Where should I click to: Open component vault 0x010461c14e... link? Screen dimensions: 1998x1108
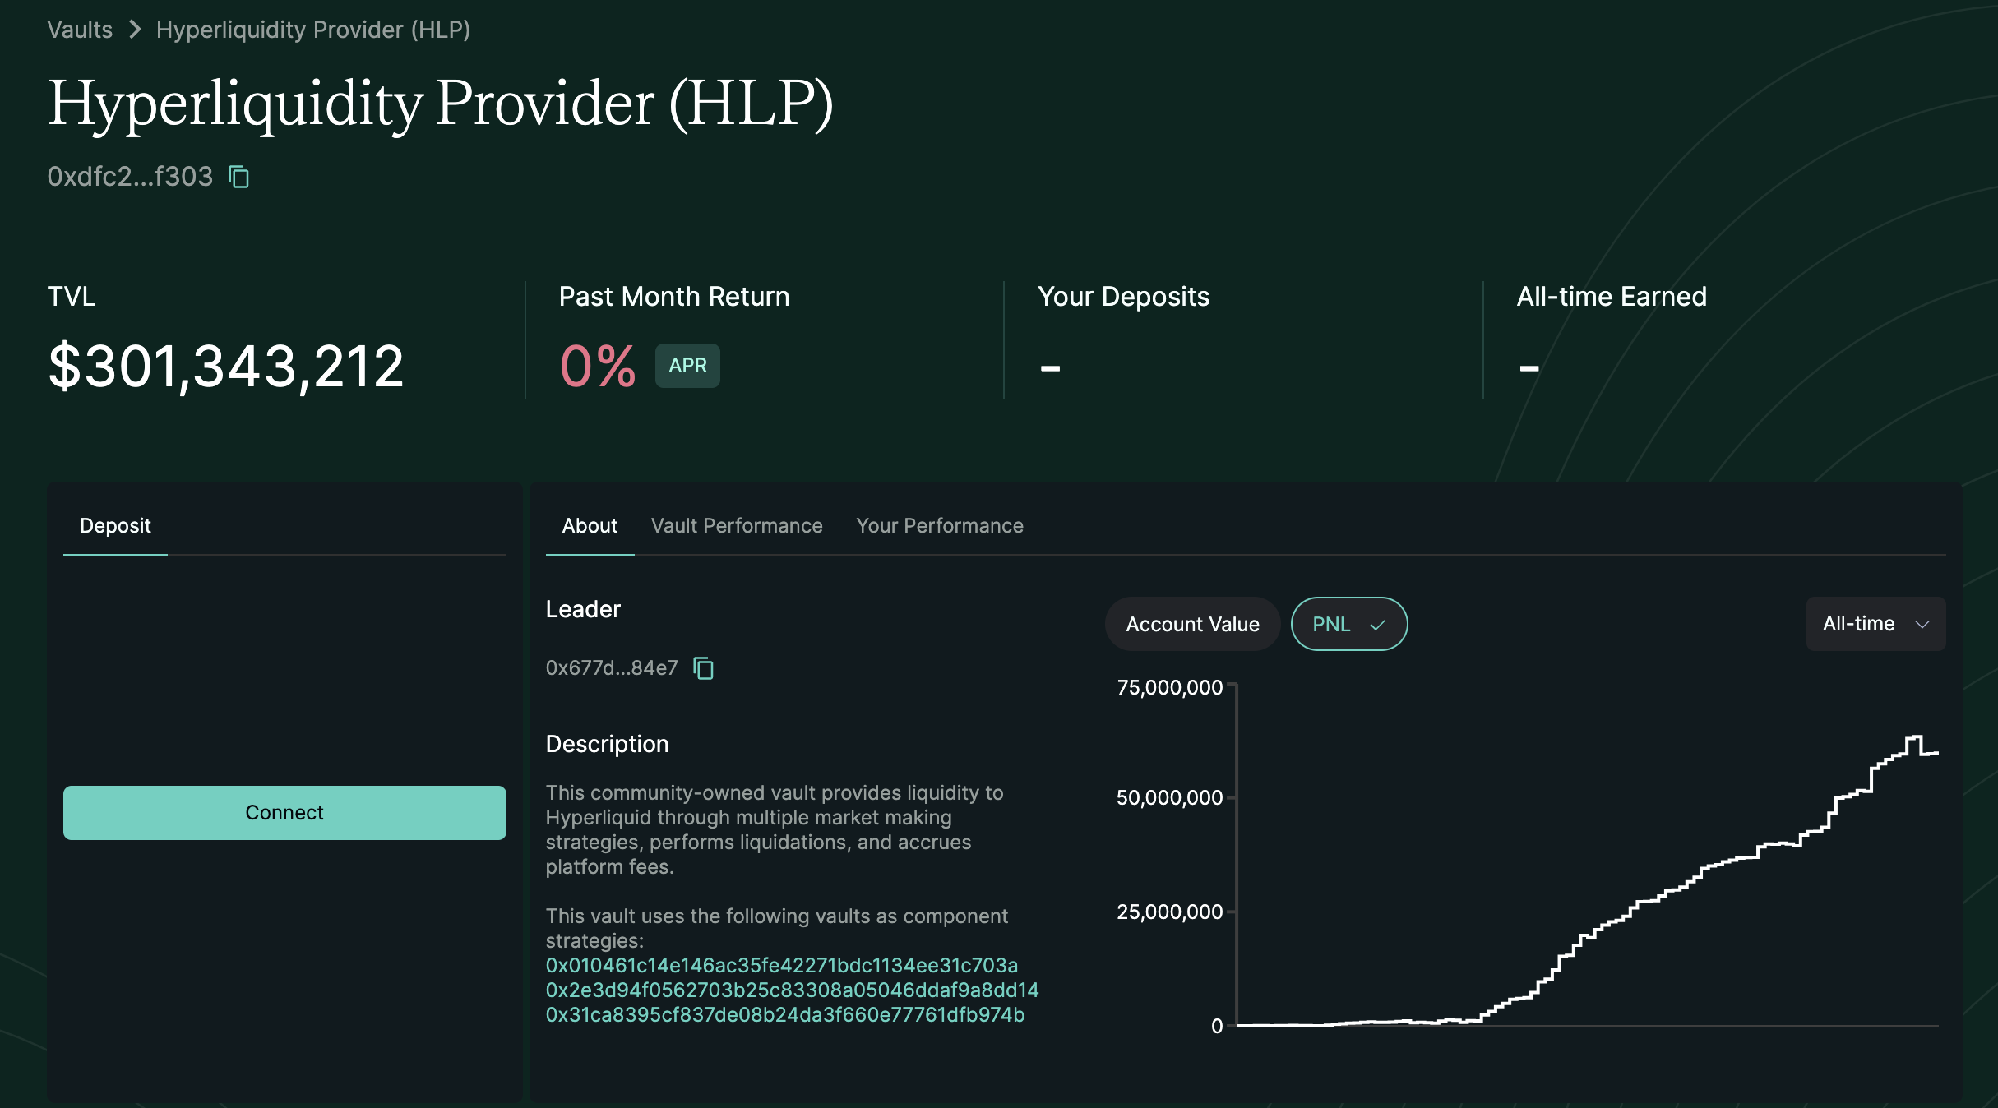click(x=781, y=966)
